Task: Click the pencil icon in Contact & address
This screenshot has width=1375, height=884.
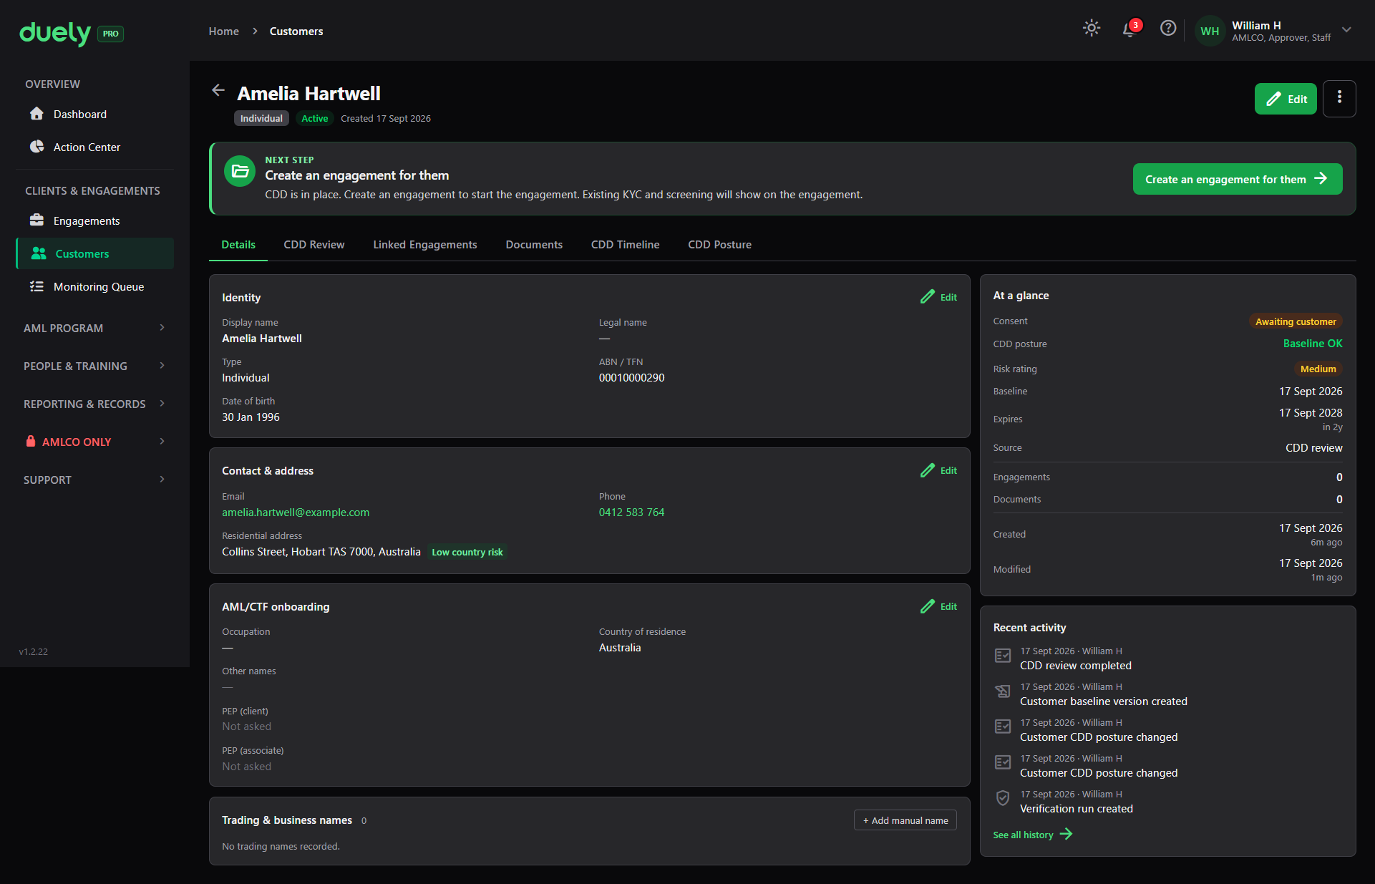Action: click(x=928, y=470)
